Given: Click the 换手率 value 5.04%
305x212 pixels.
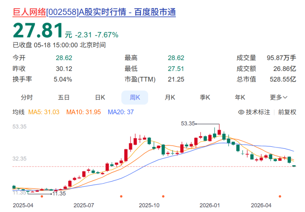Looking at the screenshot, I should (63, 79).
